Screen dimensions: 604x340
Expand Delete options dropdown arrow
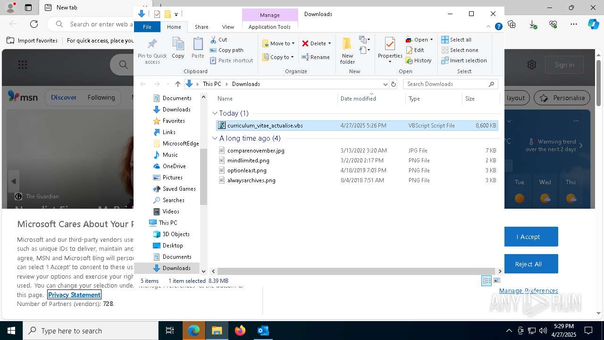(329, 43)
